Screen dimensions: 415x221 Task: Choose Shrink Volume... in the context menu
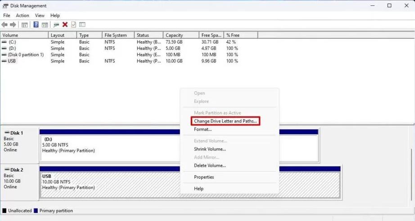[210, 149]
